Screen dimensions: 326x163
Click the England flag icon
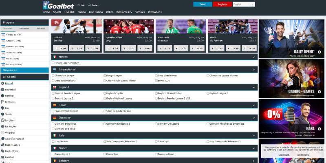55,87
